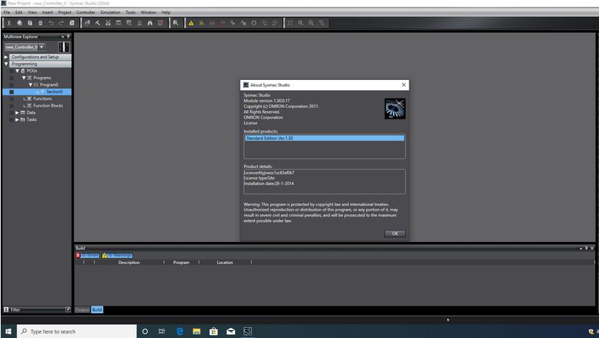Click the Delete trash toolbar icon
Image resolution: width=599 pixels, height=338 pixels.
click(40, 23)
